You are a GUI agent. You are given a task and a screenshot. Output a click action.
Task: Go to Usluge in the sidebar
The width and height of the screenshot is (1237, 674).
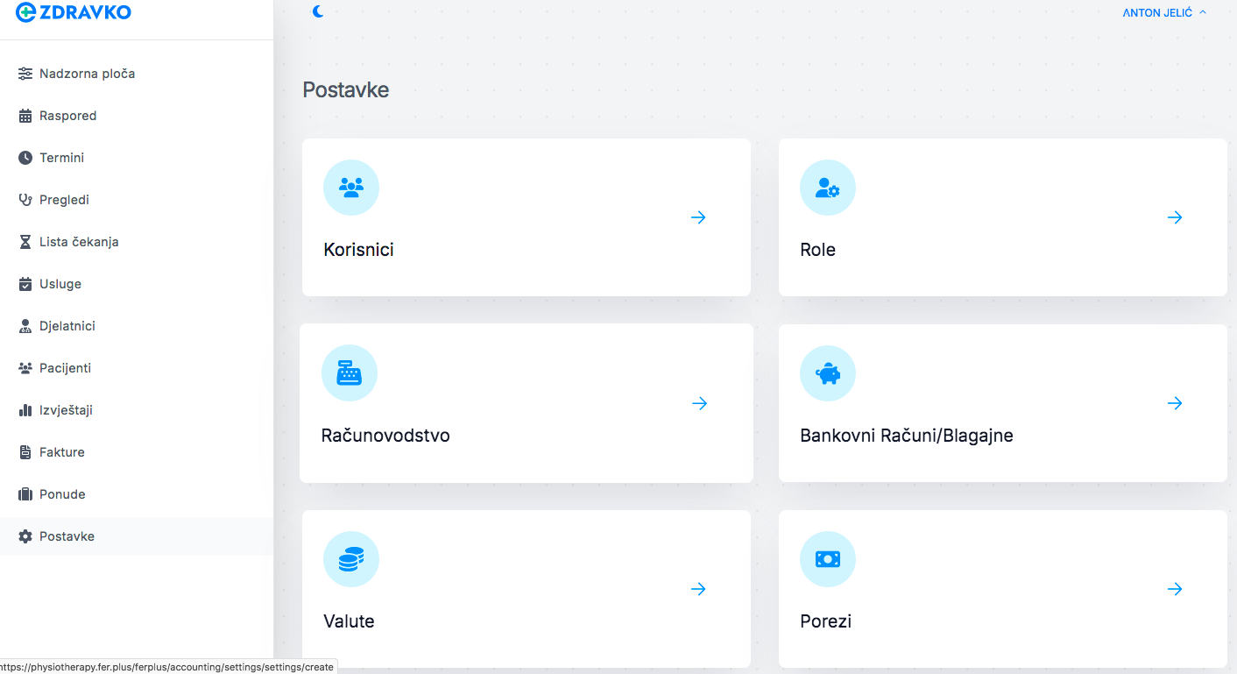click(60, 284)
